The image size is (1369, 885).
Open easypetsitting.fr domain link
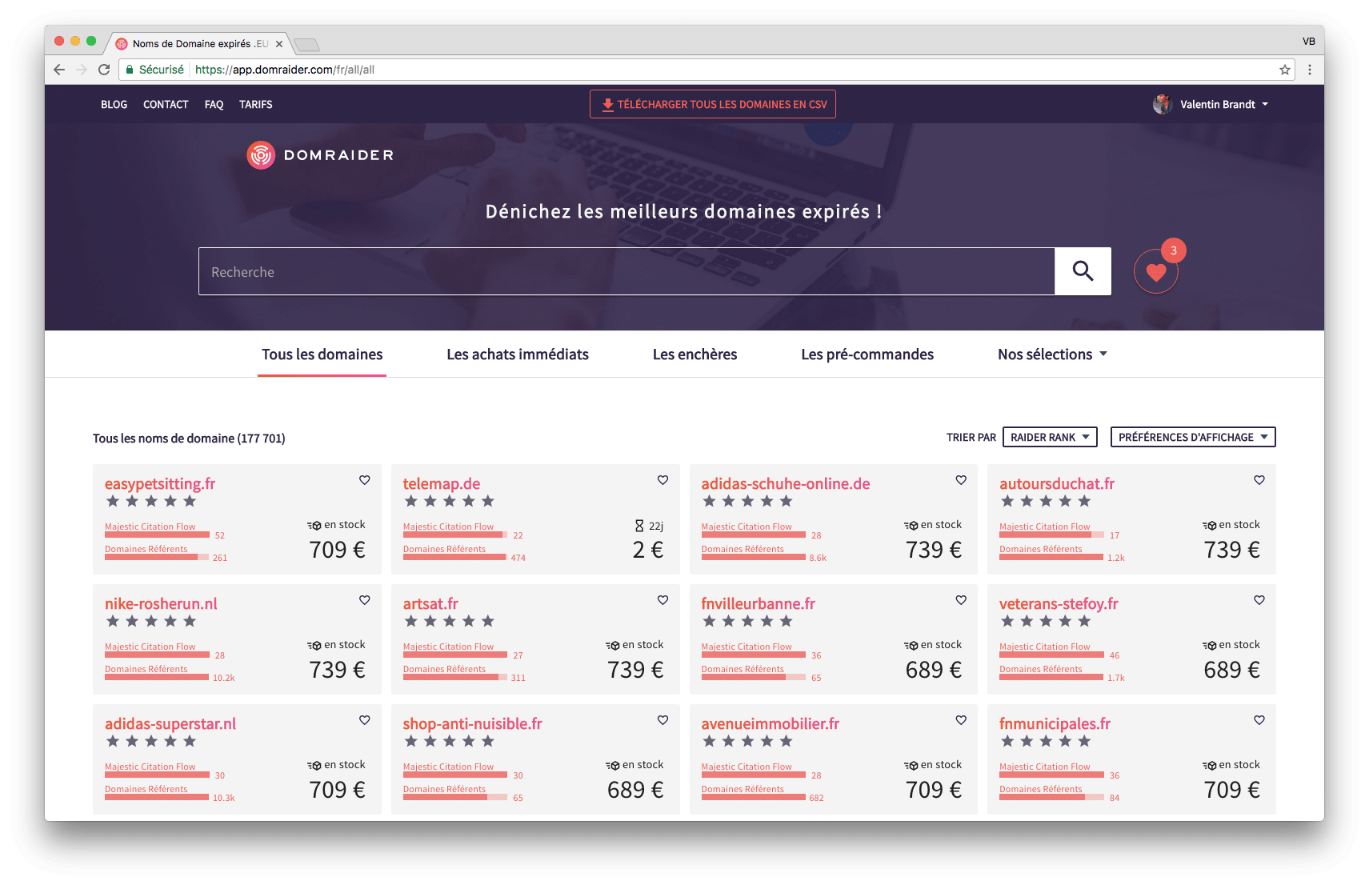[160, 483]
